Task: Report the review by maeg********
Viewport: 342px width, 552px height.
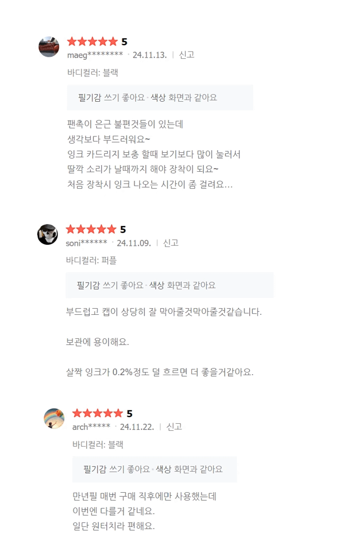Action: click(186, 55)
